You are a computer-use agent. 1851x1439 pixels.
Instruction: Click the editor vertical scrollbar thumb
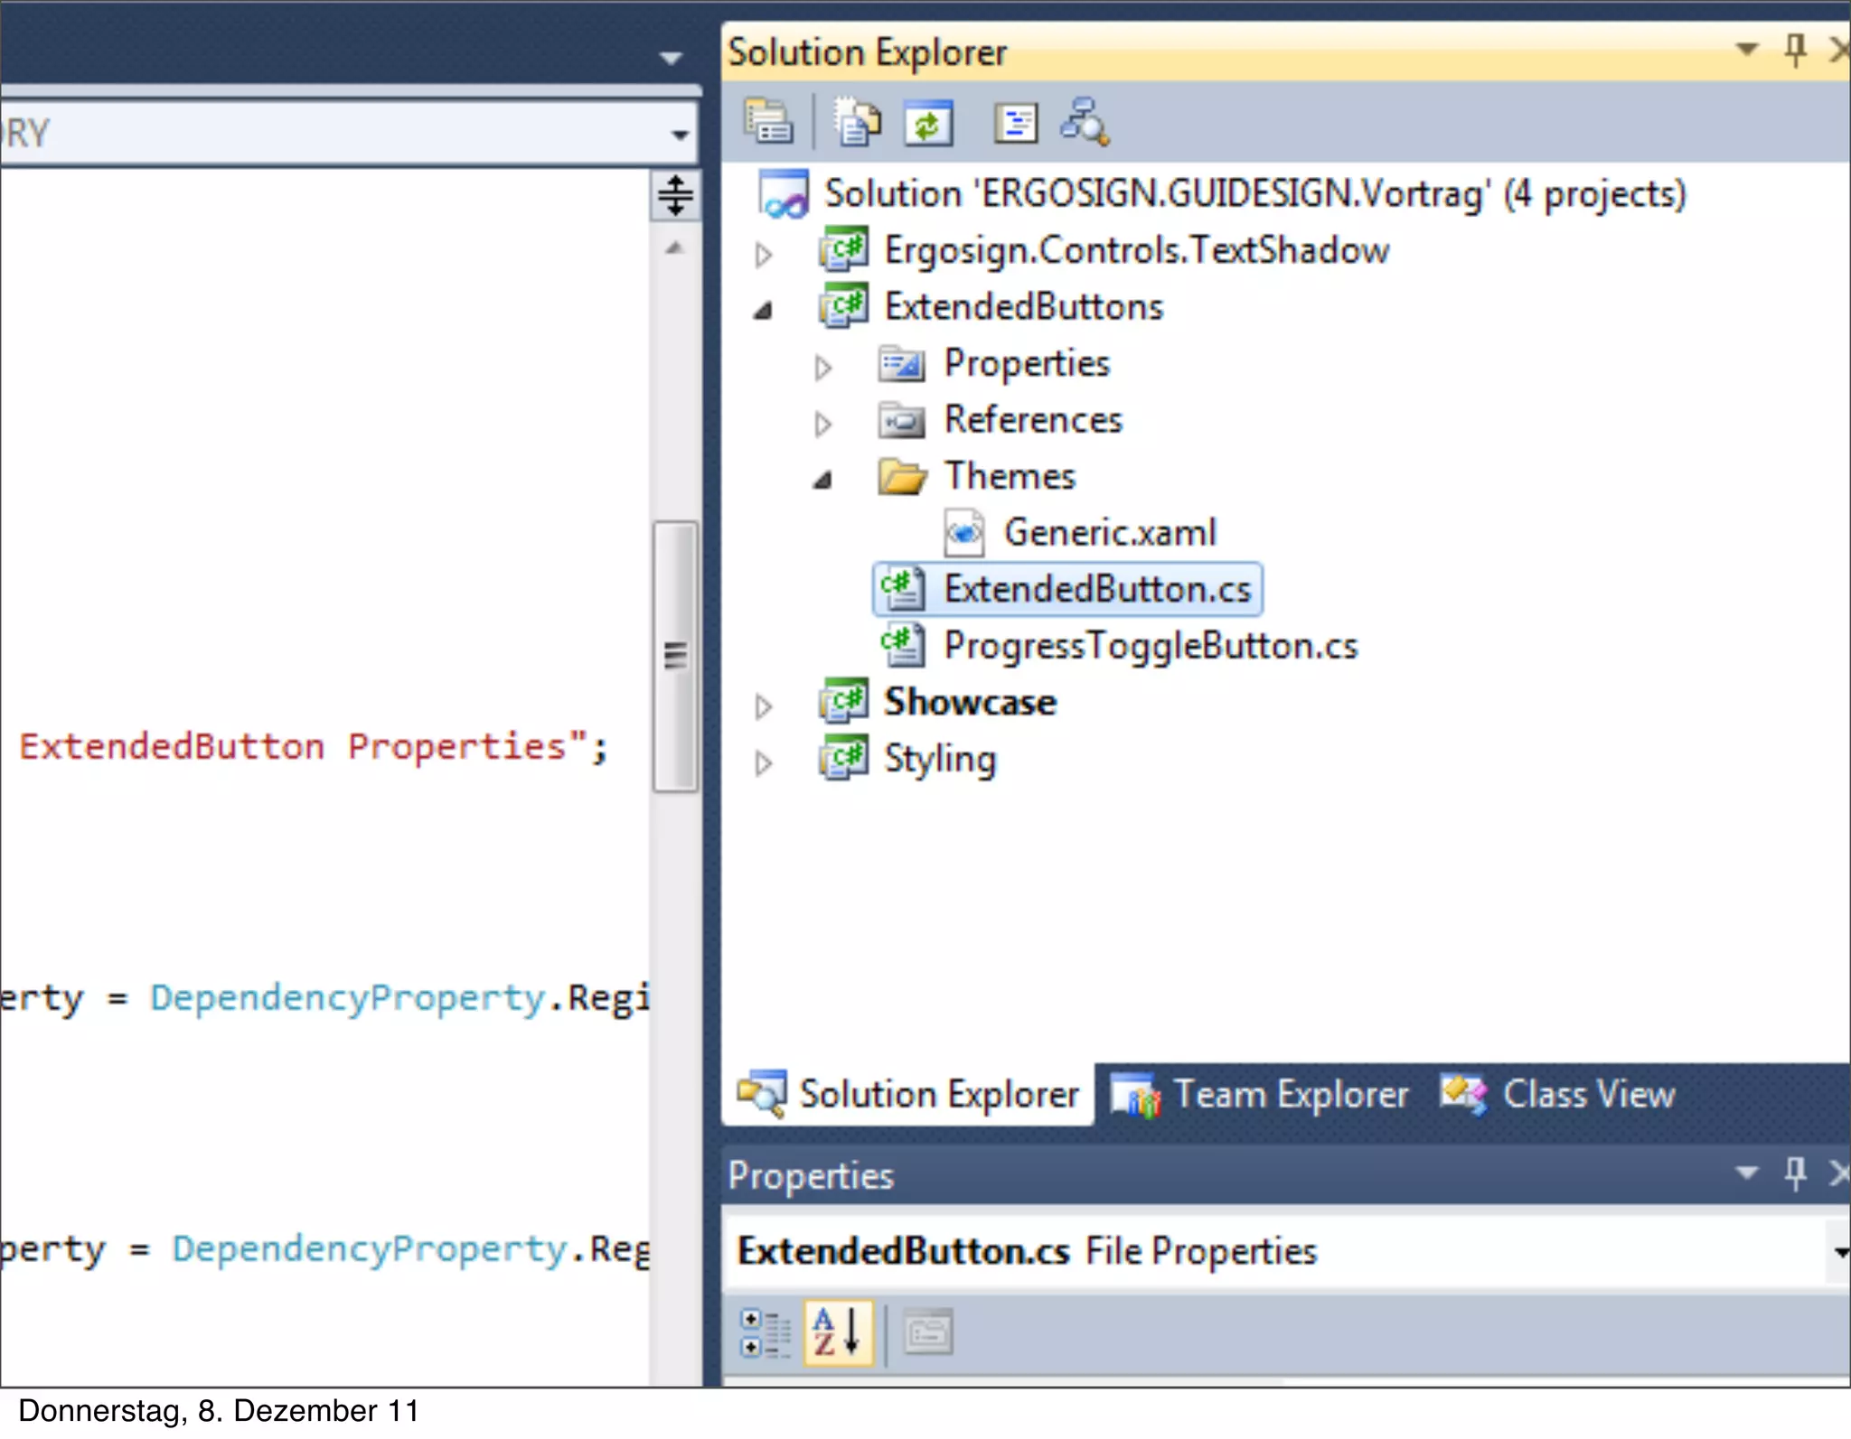click(x=675, y=656)
